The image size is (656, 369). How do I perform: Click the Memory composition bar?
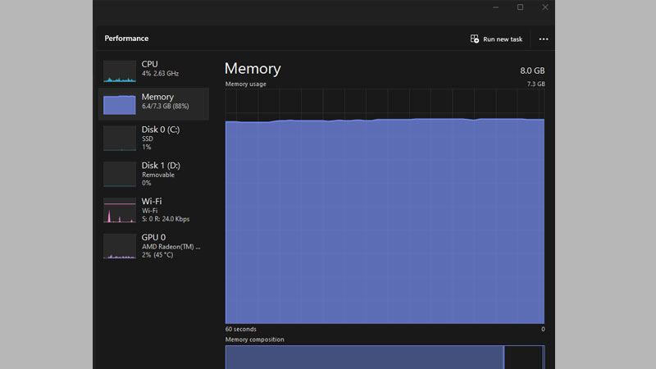tap(364, 358)
